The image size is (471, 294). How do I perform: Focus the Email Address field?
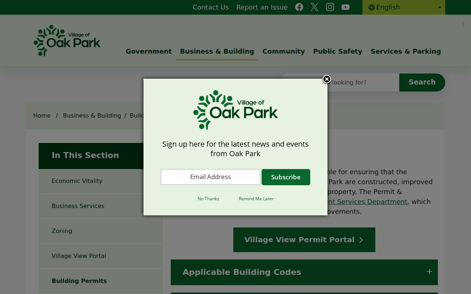[210, 177]
